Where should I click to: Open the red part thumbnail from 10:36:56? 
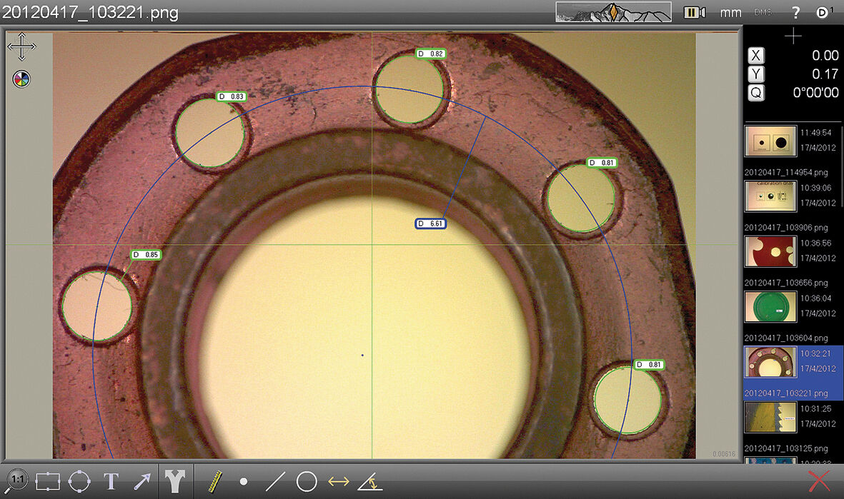pos(770,251)
